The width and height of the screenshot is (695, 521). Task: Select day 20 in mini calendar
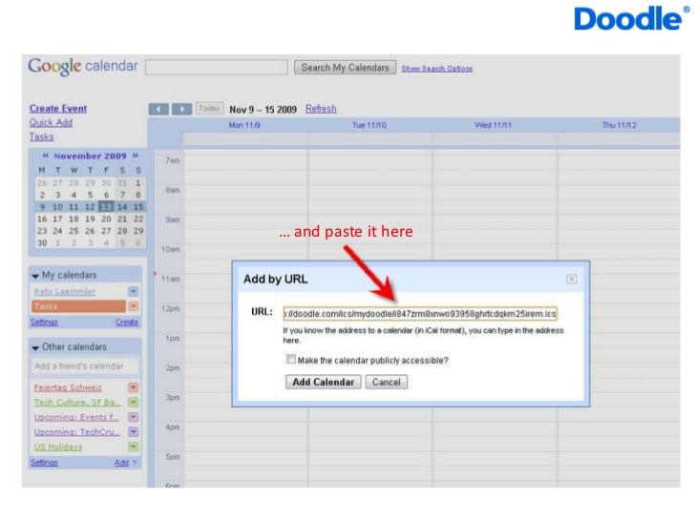pos(106,219)
